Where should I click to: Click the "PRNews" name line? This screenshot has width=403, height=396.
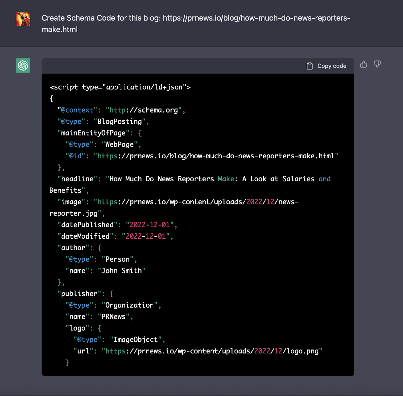tap(99, 317)
